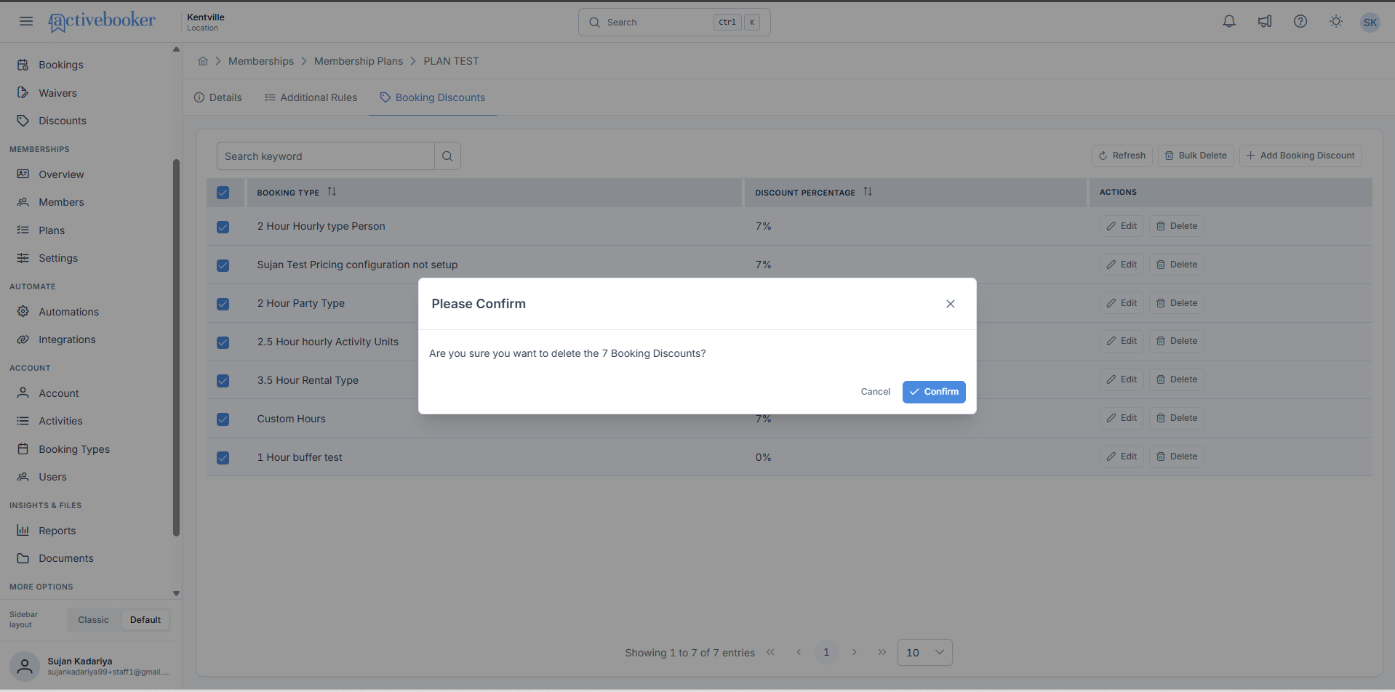1395x692 pixels.
Task: Go to the first page arrow
Action: click(x=770, y=653)
